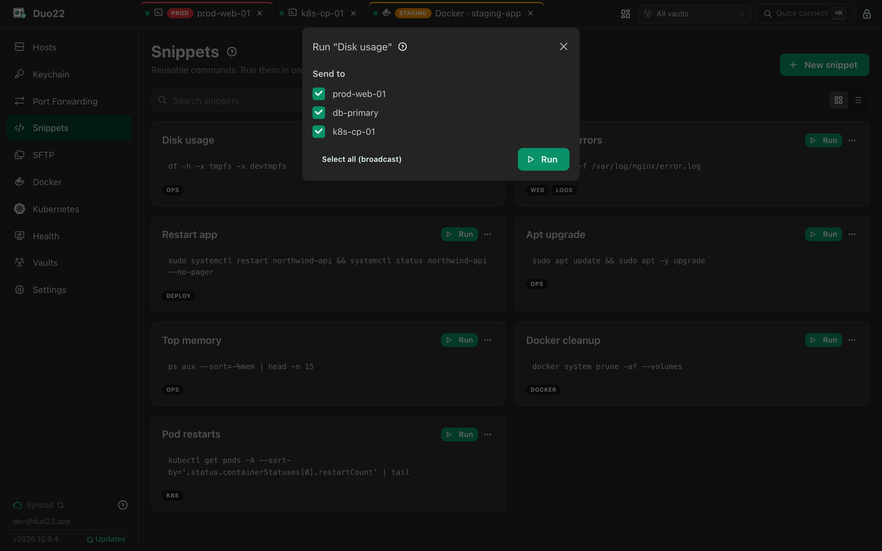Click the lock icon in top bar
Image resolution: width=882 pixels, height=551 pixels.
point(867,14)
